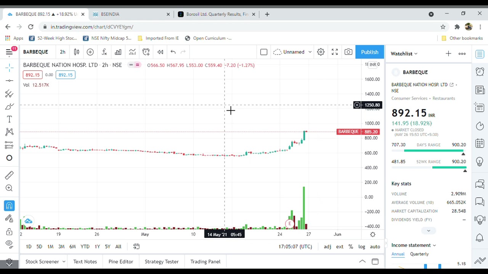Open the Go to date calendar icon

click(x=136, y=247)
